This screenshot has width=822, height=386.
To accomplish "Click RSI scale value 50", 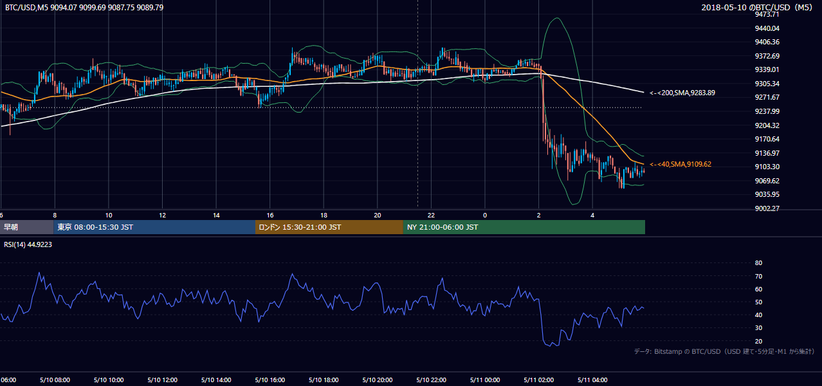I will click(758, 302).
